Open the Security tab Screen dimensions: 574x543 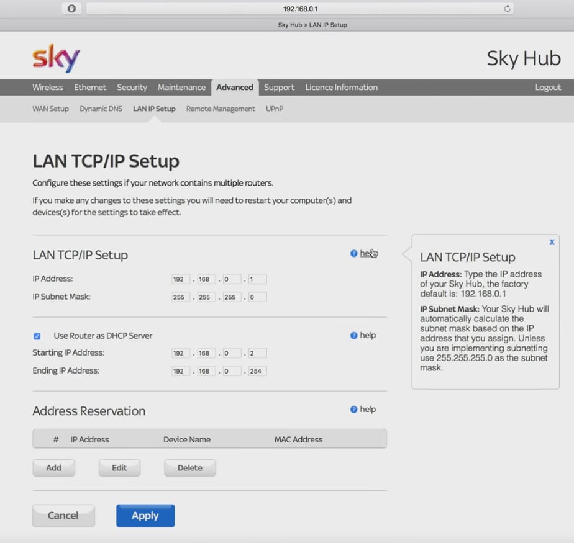[x=132, y=88]
